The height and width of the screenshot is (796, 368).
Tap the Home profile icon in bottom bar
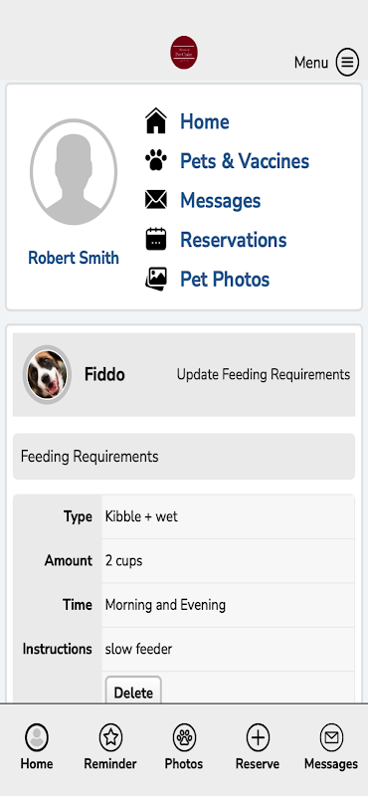(37, 737)
